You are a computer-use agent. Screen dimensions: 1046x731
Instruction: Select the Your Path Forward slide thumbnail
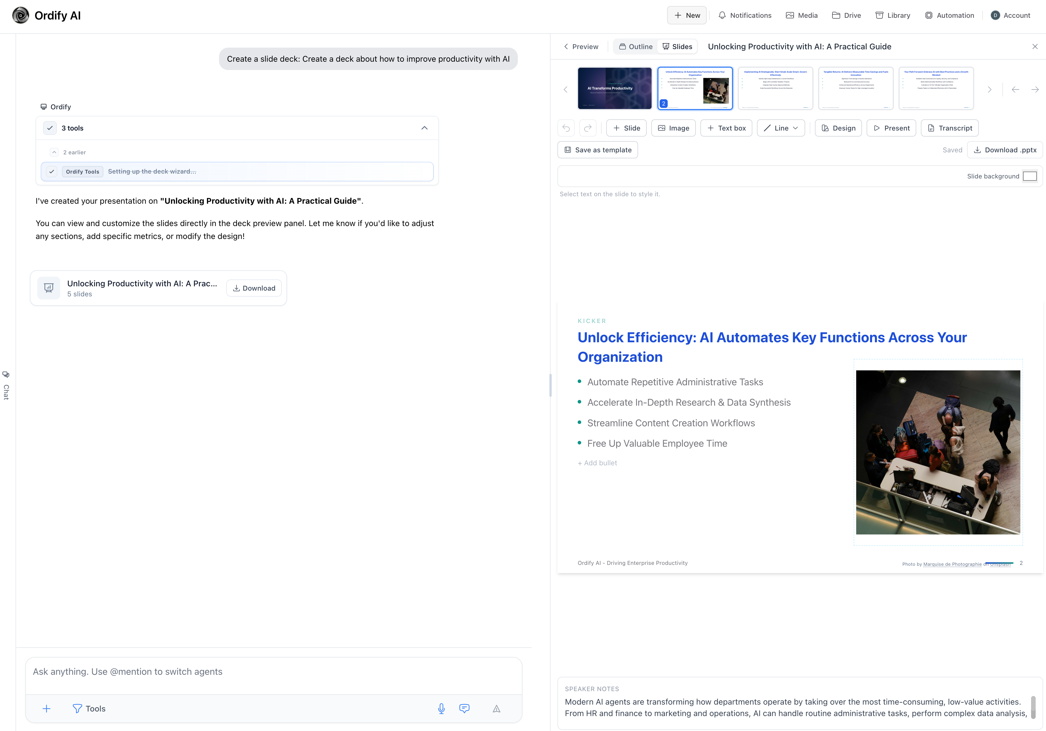(x=936, y=88)
